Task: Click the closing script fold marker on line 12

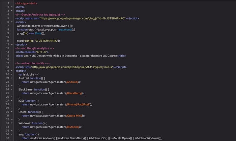Action: point(11,44)
